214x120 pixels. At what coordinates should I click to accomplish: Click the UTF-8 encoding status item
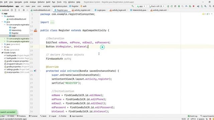(193, 119)
